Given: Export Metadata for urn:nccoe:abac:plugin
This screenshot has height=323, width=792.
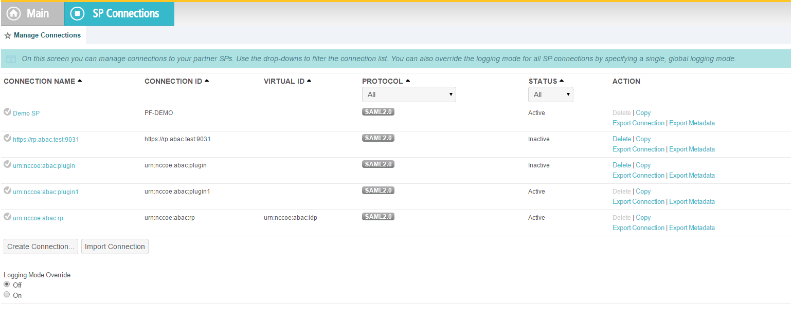Looking at the screenshot, I should 692,176.
